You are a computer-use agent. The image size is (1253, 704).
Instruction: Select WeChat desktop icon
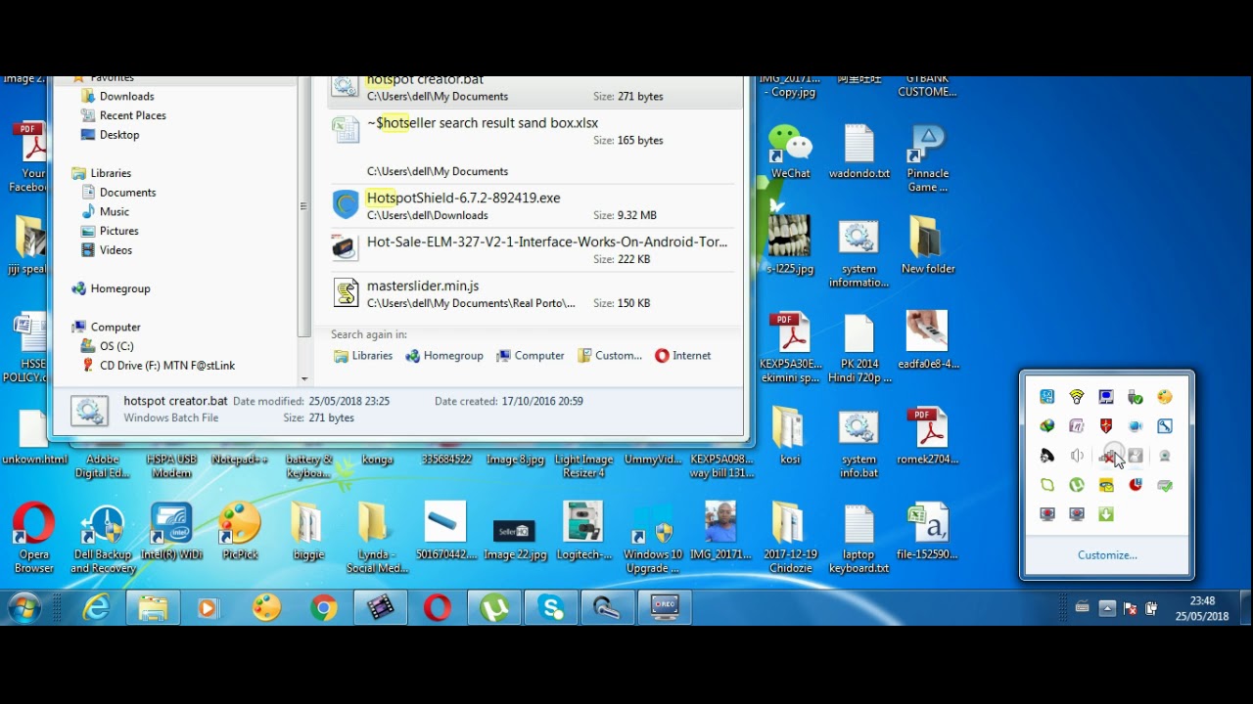790,153
